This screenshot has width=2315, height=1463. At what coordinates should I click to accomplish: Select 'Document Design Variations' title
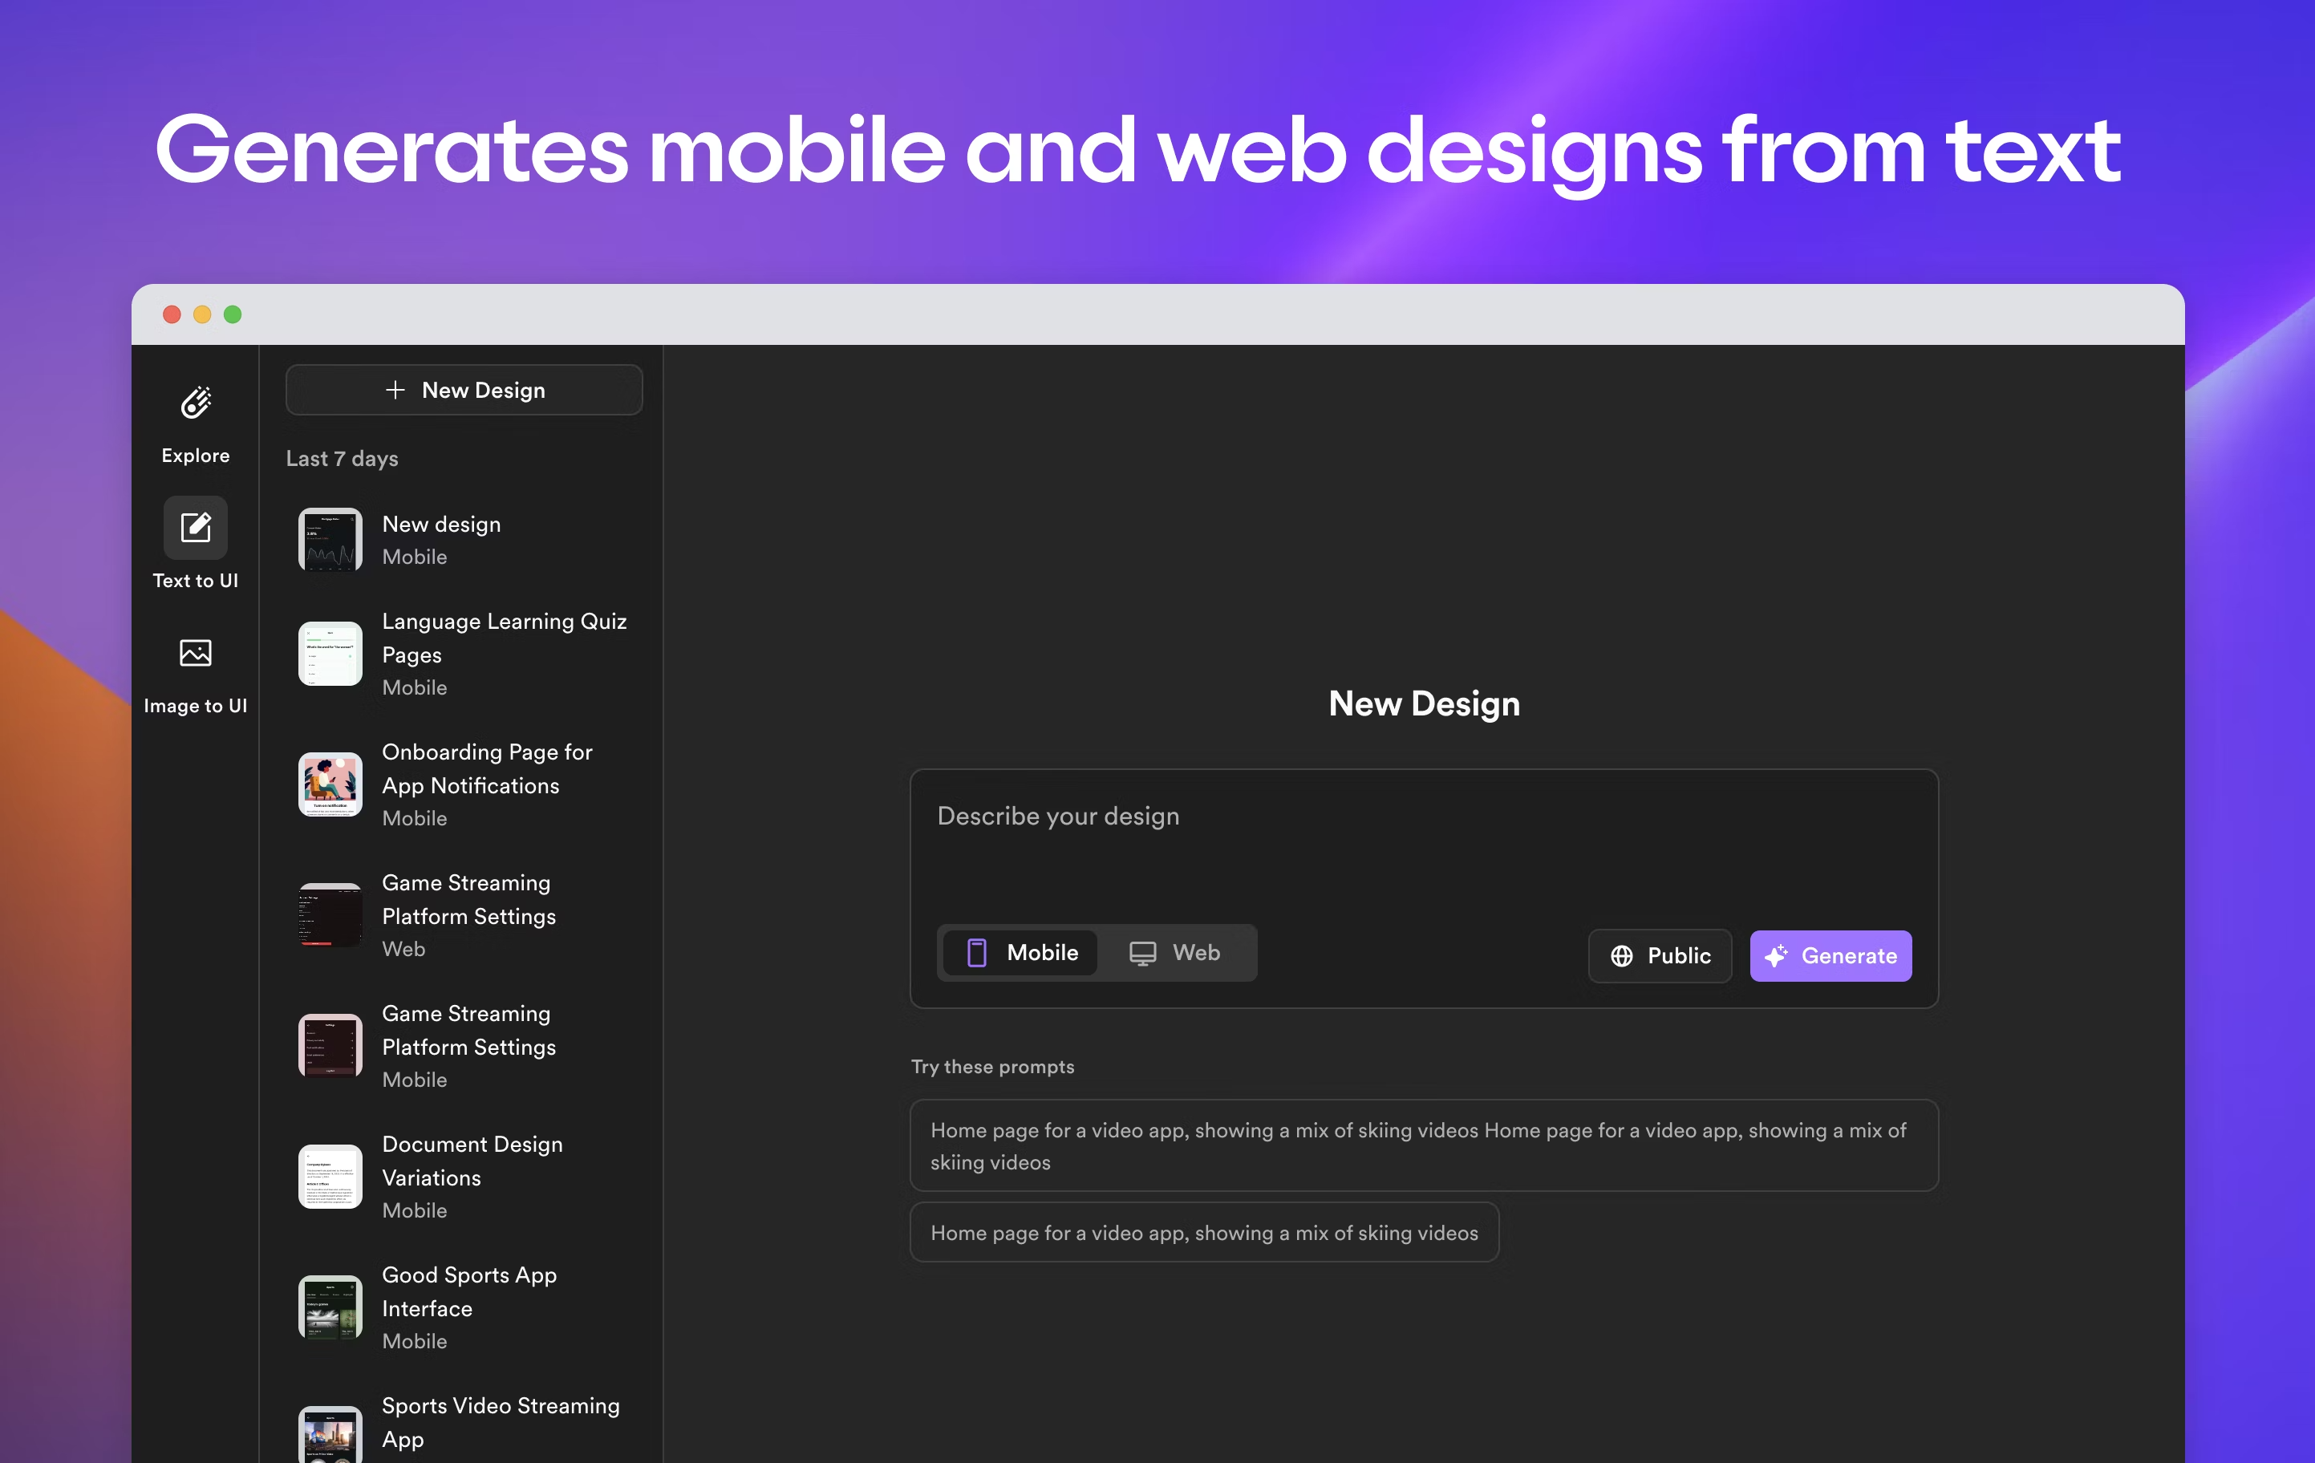coord(472,1161)
